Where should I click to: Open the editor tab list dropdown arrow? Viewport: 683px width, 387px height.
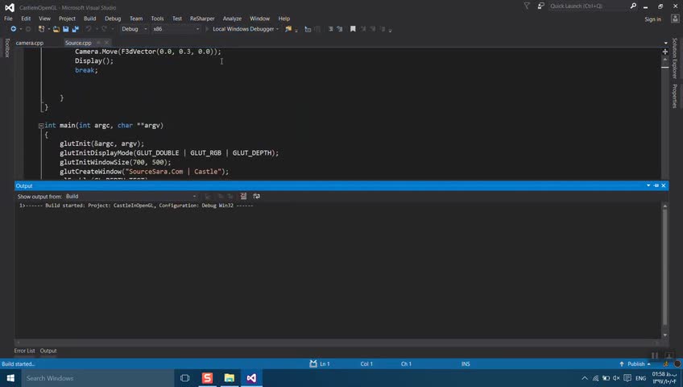(665, 43)
